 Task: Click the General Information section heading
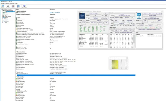tap(22, 11)
